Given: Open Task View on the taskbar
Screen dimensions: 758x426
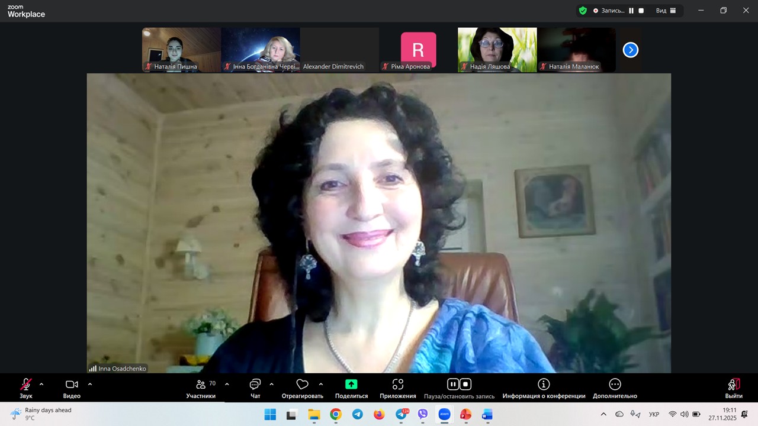Looking at the screenshot, I should 291,414.
